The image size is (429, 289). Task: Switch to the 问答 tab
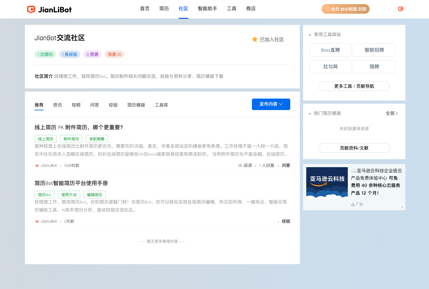[95, 105]
